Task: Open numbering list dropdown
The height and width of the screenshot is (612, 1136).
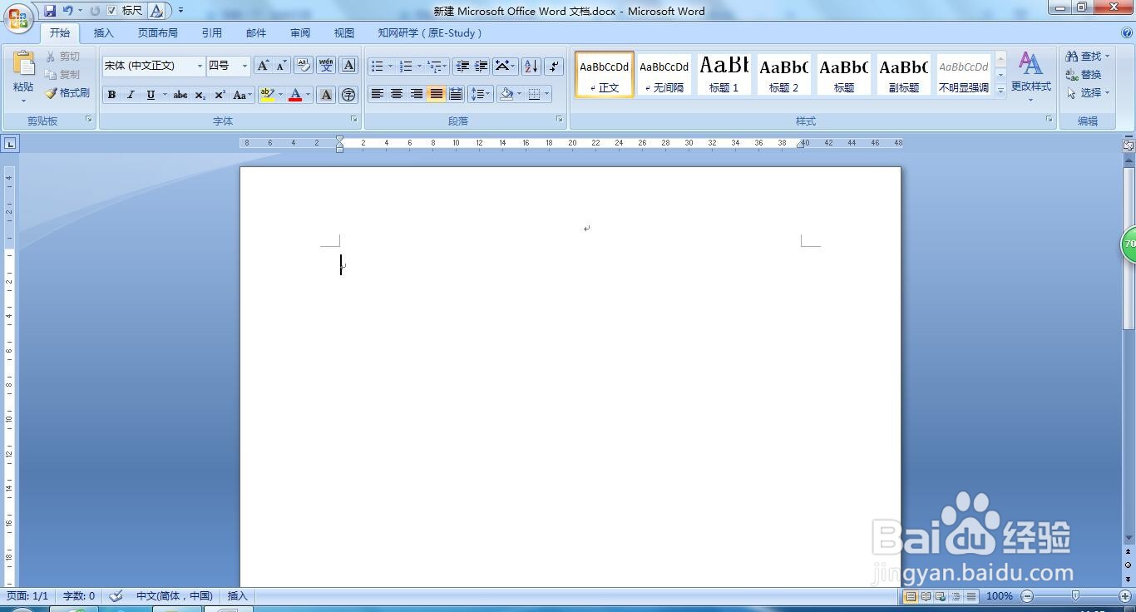Action: tap(419, 66)
